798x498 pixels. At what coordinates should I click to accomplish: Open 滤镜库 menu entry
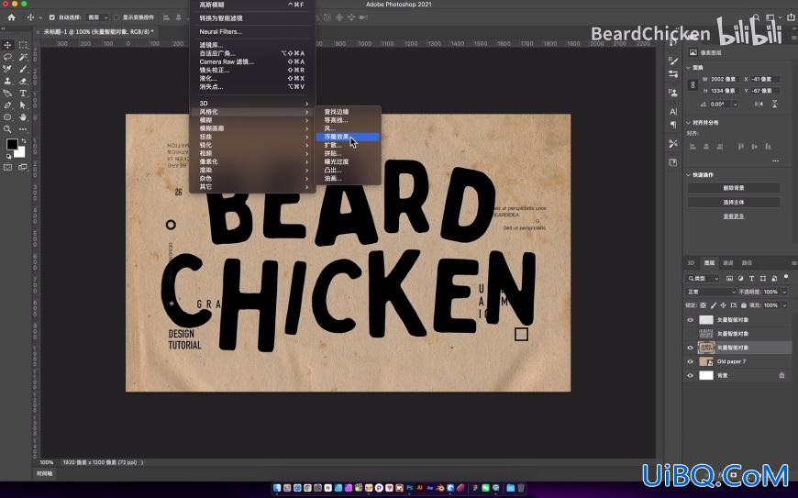[252, 45]
